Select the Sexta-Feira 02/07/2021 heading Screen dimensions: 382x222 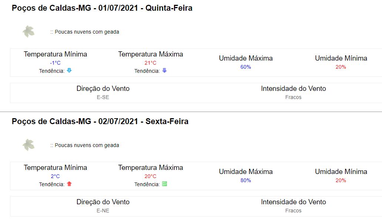pos(100,121)
